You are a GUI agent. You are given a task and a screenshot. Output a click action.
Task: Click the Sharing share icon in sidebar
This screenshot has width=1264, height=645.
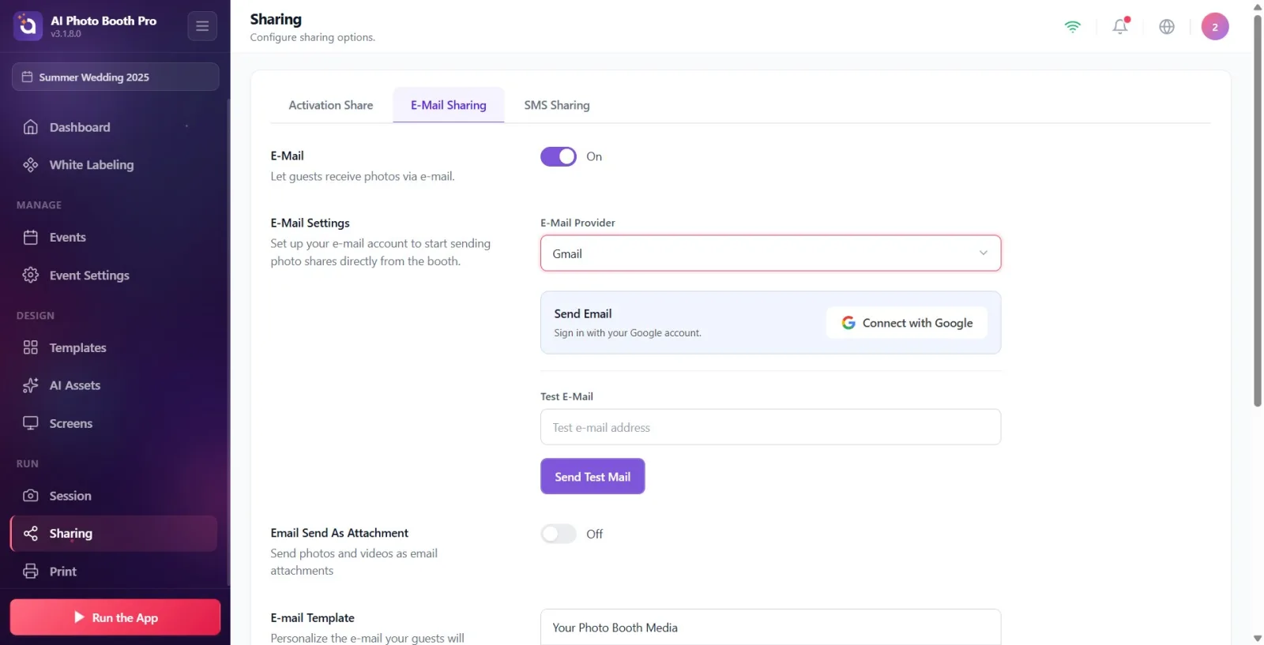coord(31,534)
